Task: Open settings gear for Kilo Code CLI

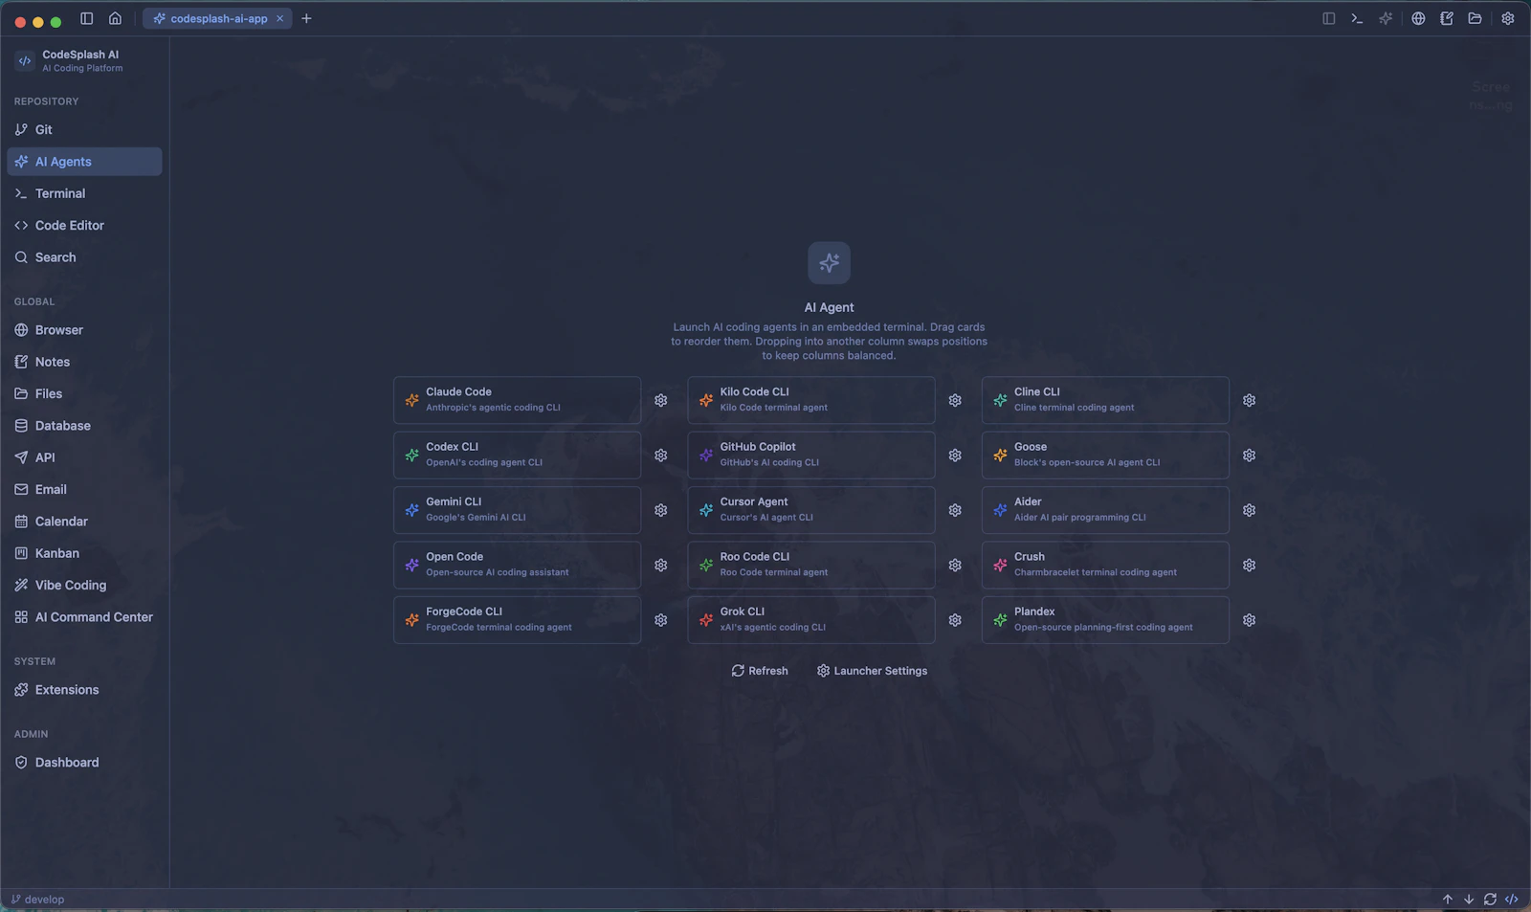Action: pos(955,400)
